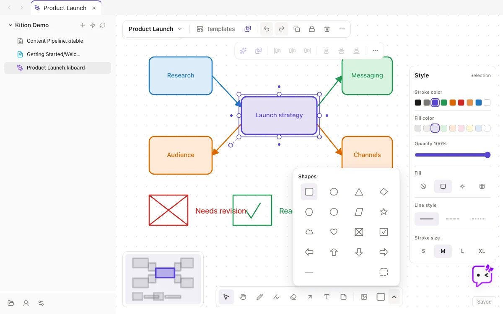Select the text tool
The height and width of the screenshot is (314, 503).
click(327, 297)
